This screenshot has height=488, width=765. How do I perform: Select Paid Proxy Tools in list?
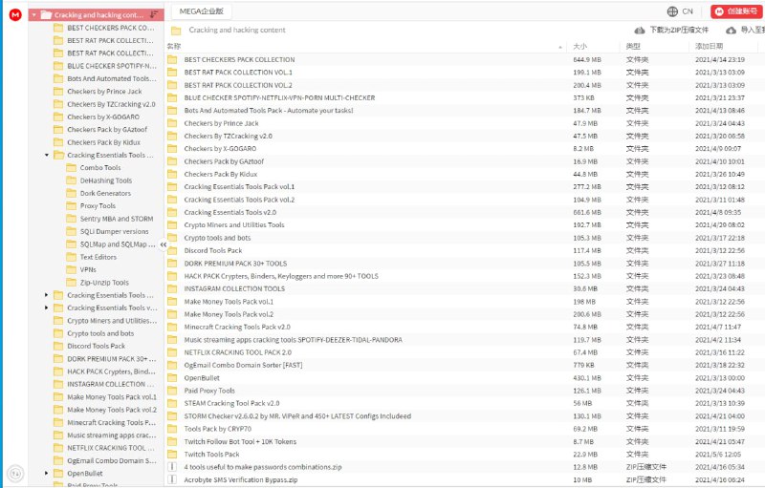click(x=465, y=391)
